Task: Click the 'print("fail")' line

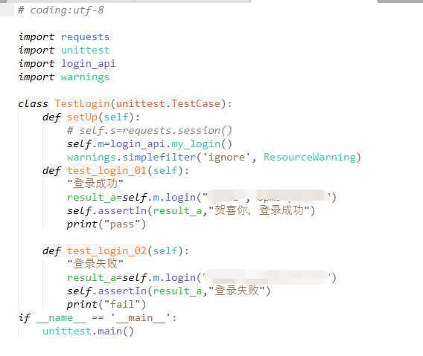Action: point(106,305)
